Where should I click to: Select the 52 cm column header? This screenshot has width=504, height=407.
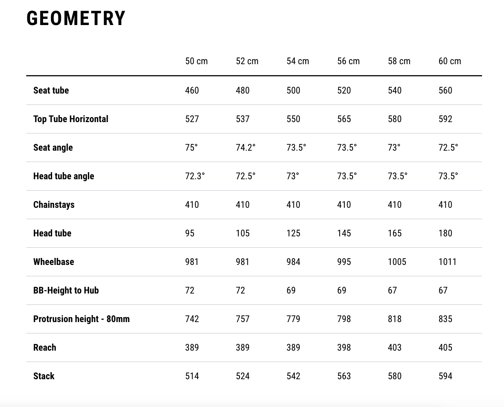pos(247,61)
